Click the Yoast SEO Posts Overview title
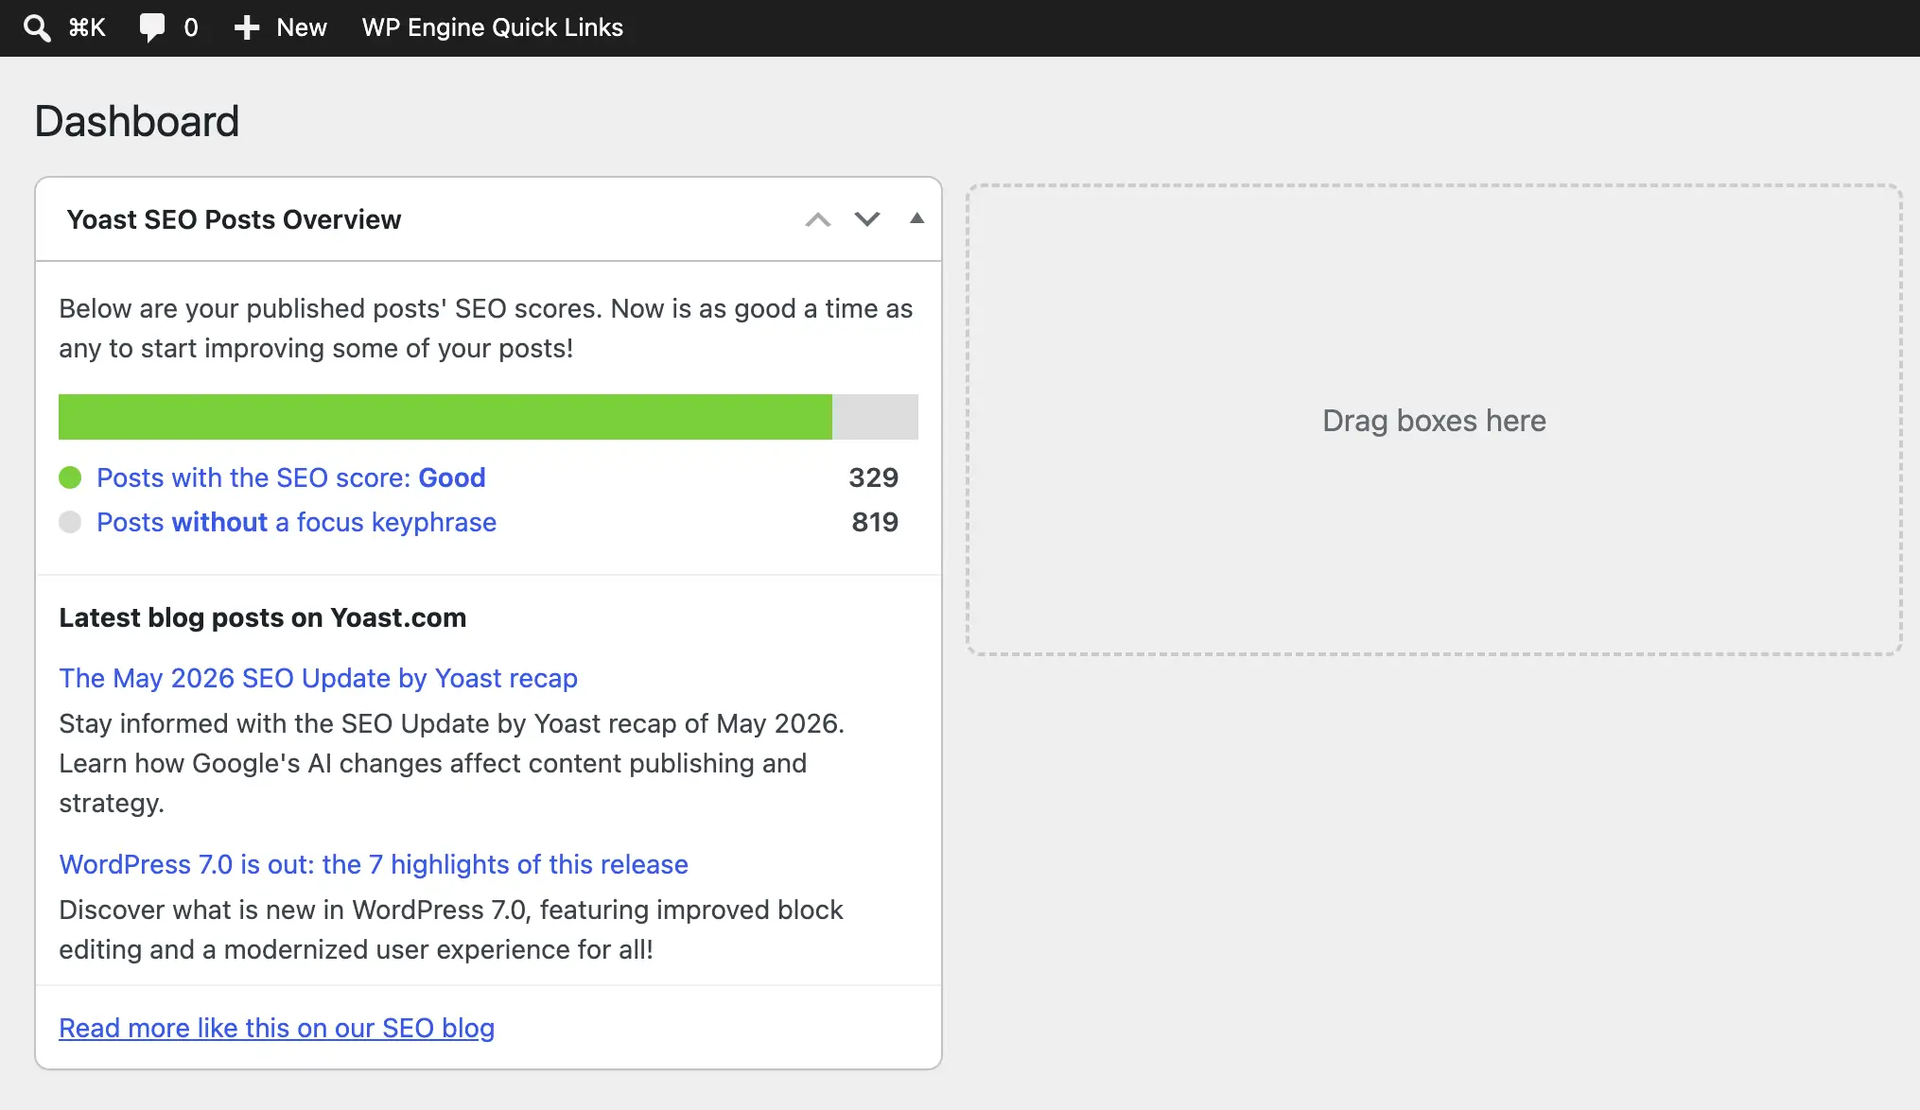Image resolution: width=1920 pixels, height=1110 pixels. coord(234,219)
